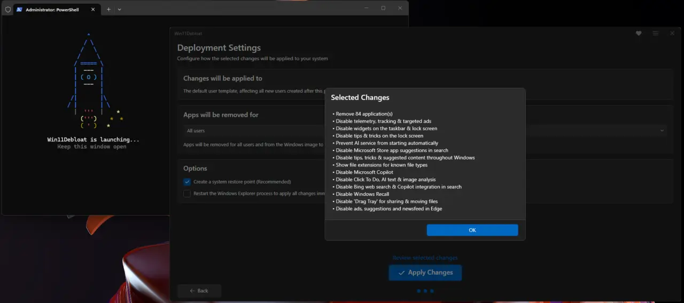The image size is (684, 303).
Task: Minimize the PowerShell terminal window
Action: [367, 8]
